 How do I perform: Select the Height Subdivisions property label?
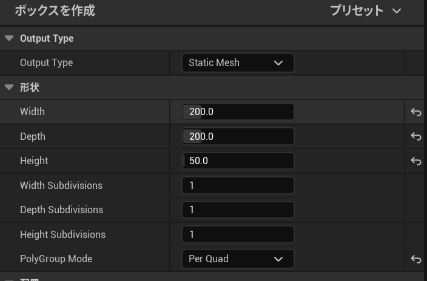point(62,234)
